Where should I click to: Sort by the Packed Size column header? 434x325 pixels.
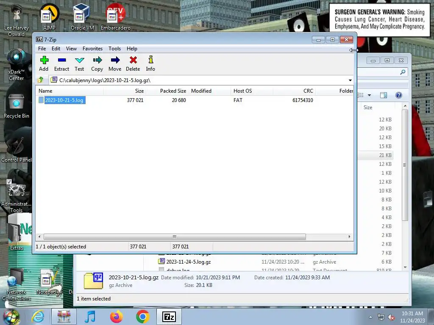coord(167,91)
